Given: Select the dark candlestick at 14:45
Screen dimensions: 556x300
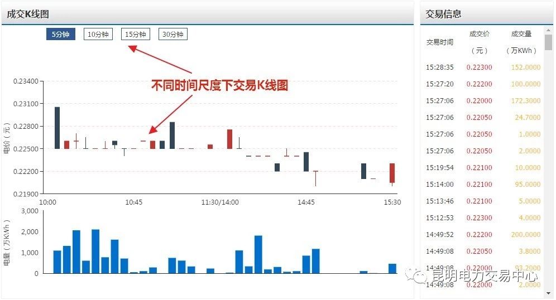Looking at the screenshot, I should 306,162.
